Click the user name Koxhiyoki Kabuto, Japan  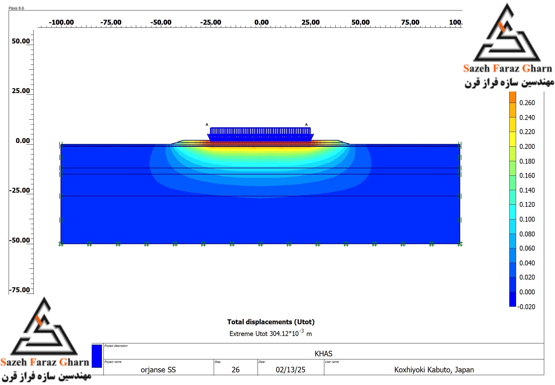pos(434,370)
